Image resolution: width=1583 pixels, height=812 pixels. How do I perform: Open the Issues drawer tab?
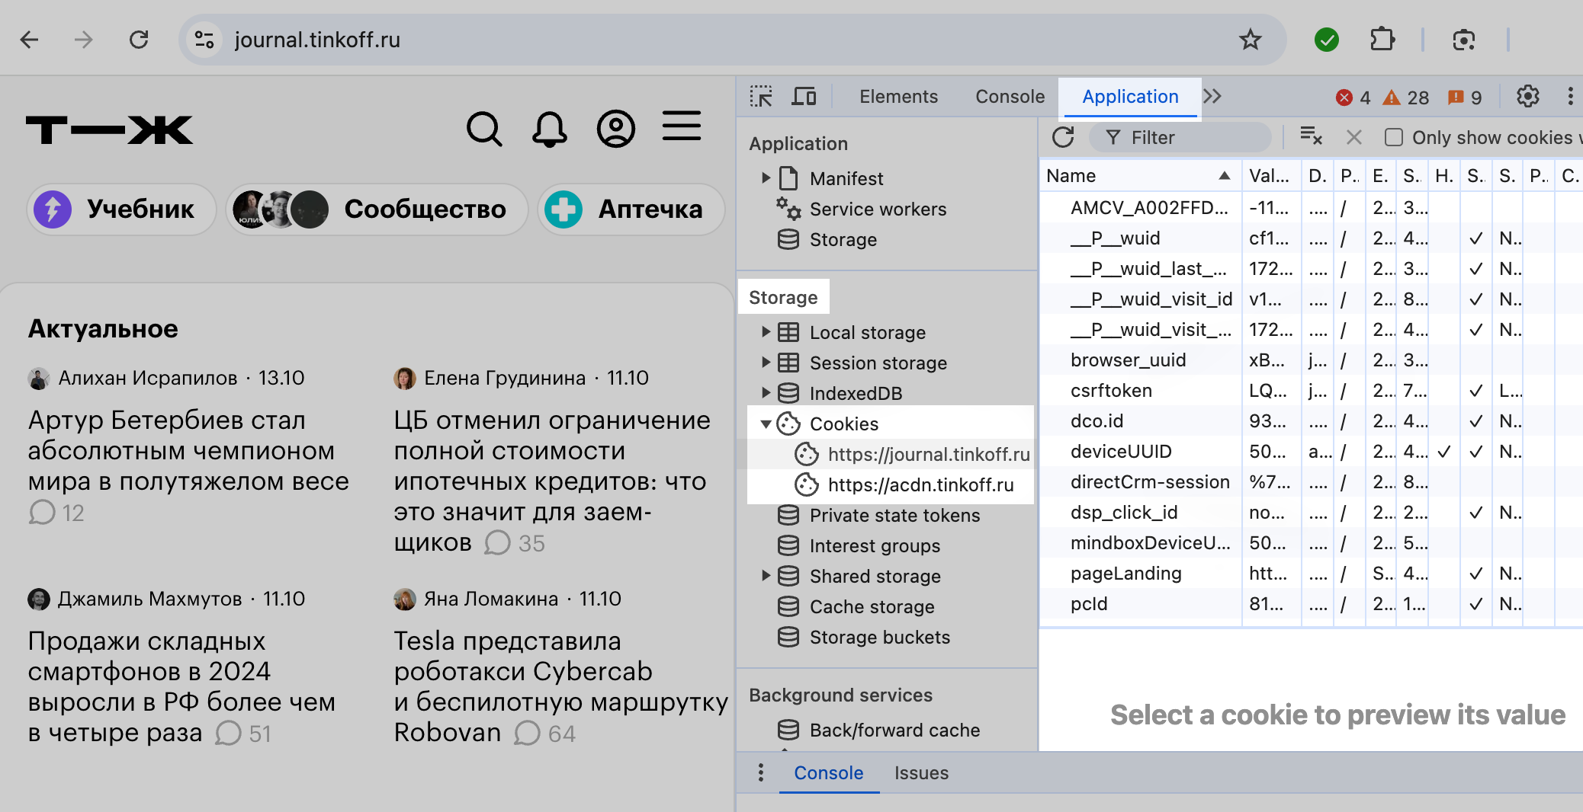pos(921,772)
